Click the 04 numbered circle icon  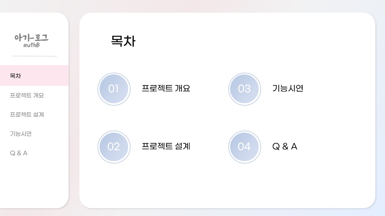[x=245, y=147]
